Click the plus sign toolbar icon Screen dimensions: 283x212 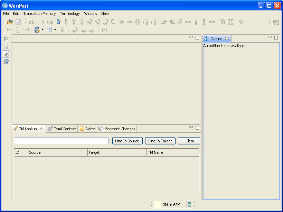122,22
